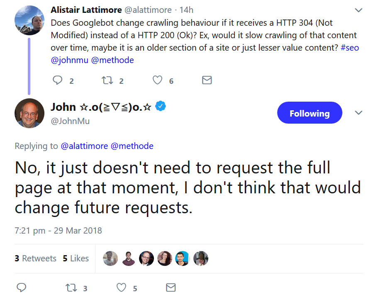Like Alistair Lattimore's tweet
Screen dimensions: 383x307
point(157,80)
